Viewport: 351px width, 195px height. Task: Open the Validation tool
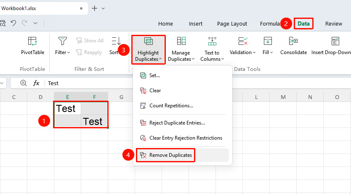[x=242, y=46]
